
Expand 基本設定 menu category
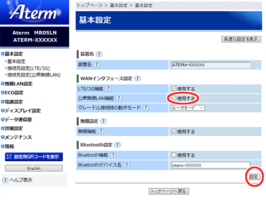[x=12, y=54]
